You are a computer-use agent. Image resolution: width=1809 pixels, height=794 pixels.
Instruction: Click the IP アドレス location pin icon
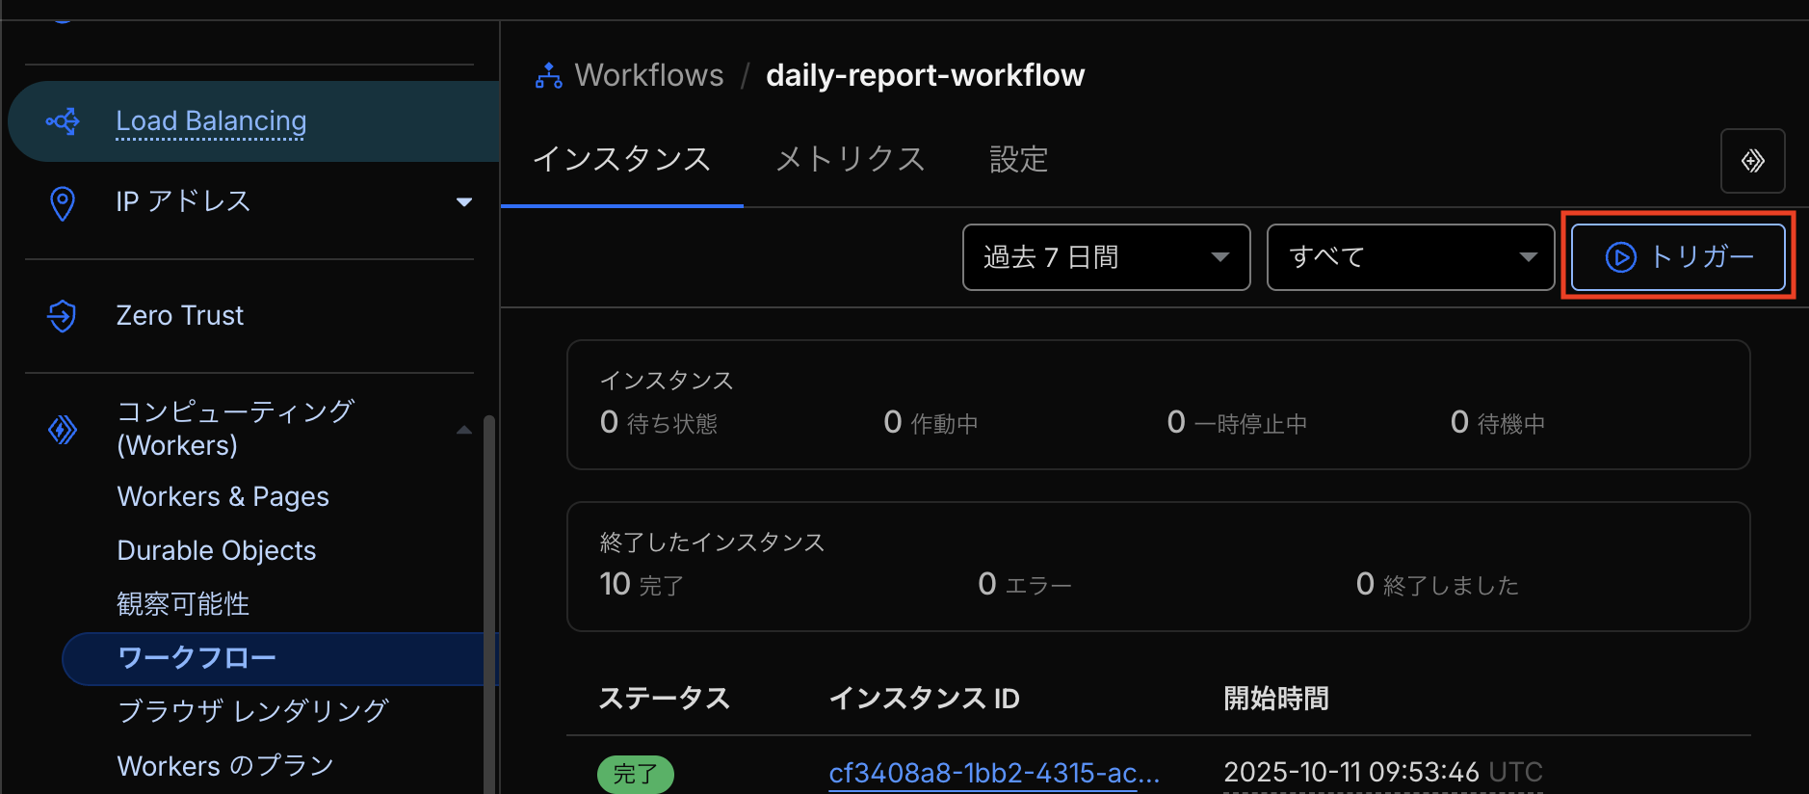63,203
